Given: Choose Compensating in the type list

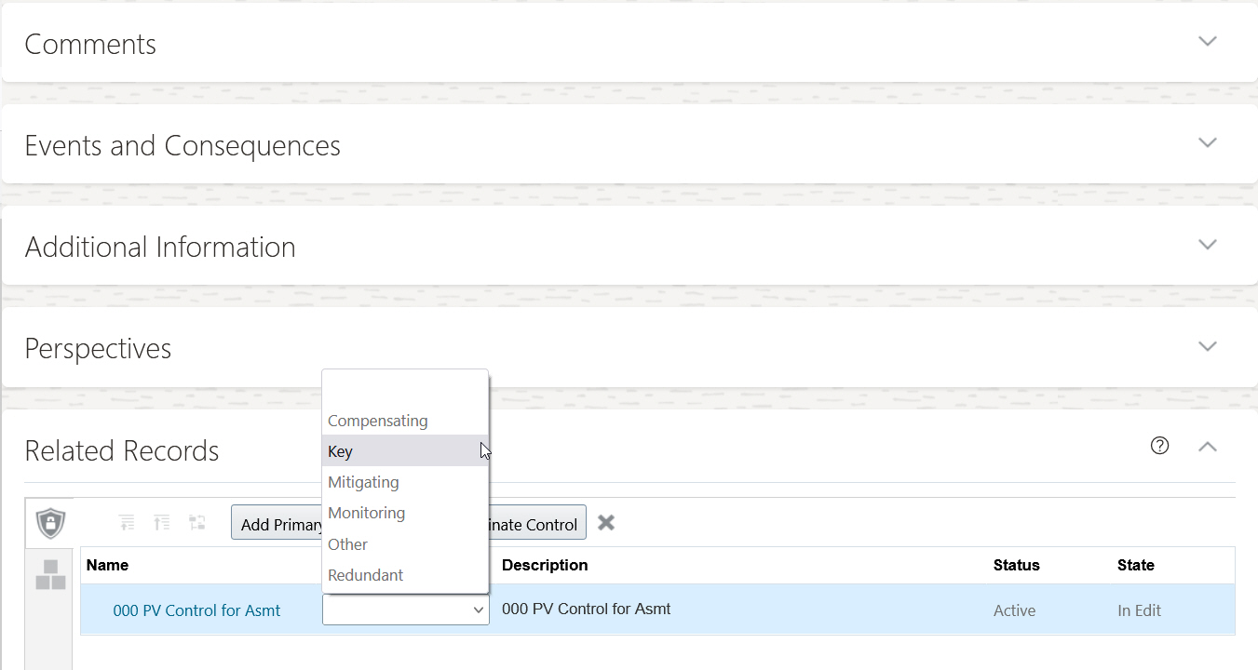Looking at the screenshot, I should point(378,421).
